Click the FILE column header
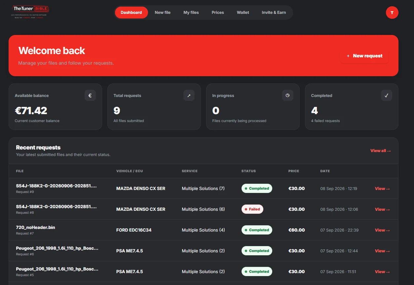 tap(20, 171)
